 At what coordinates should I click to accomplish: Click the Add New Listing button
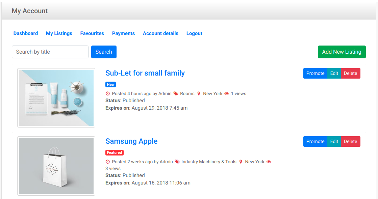[342, 52]
